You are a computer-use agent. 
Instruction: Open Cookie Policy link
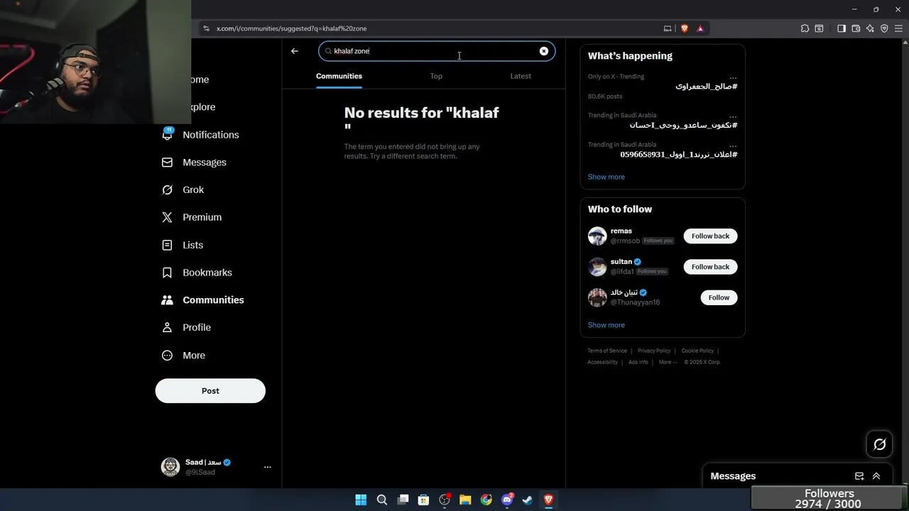pos(697,351)
